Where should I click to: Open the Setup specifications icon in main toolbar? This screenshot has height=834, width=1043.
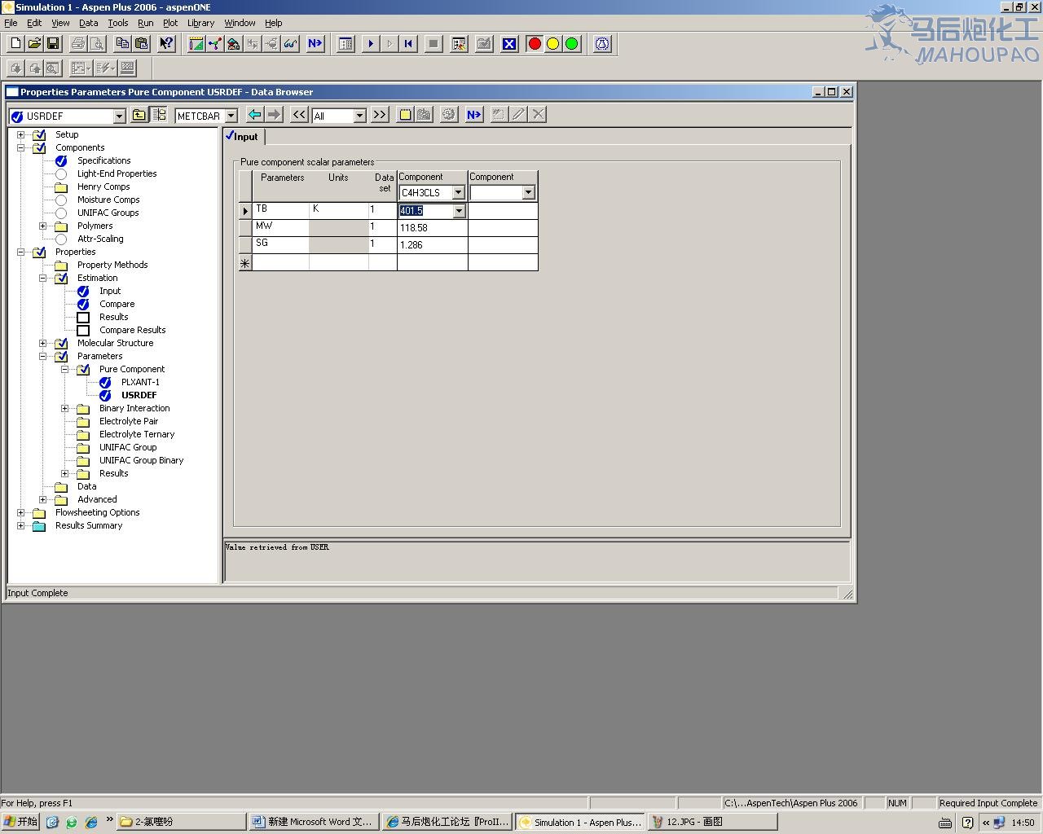pyautogui.click(x=196, y=44)
